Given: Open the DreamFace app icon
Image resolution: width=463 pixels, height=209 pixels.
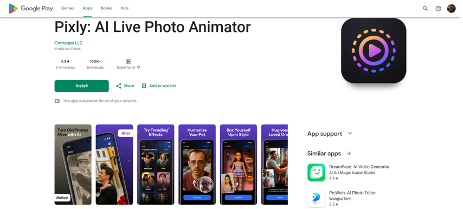Looking at the screenshot, I should [316, 172].
